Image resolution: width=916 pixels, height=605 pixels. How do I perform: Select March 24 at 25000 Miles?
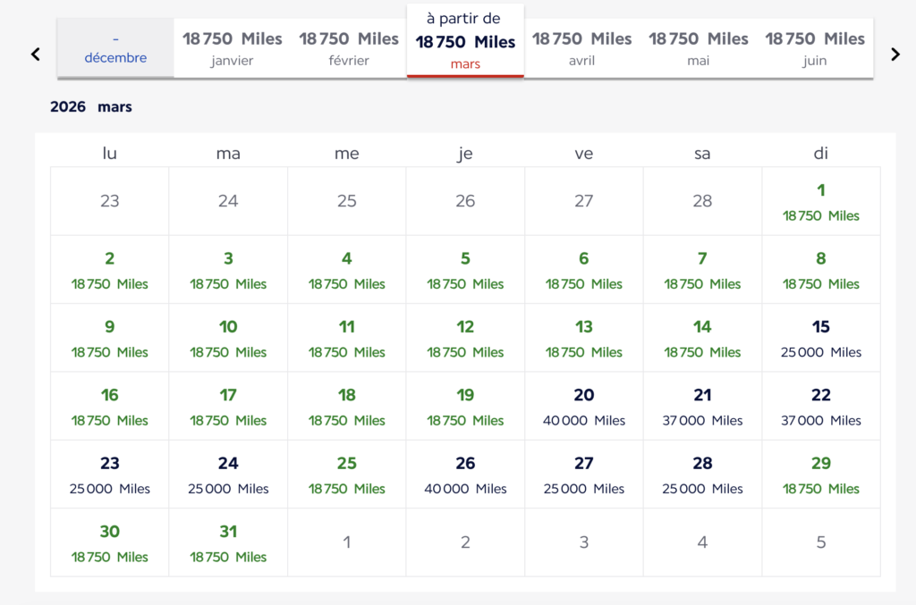tap(228, 474)
